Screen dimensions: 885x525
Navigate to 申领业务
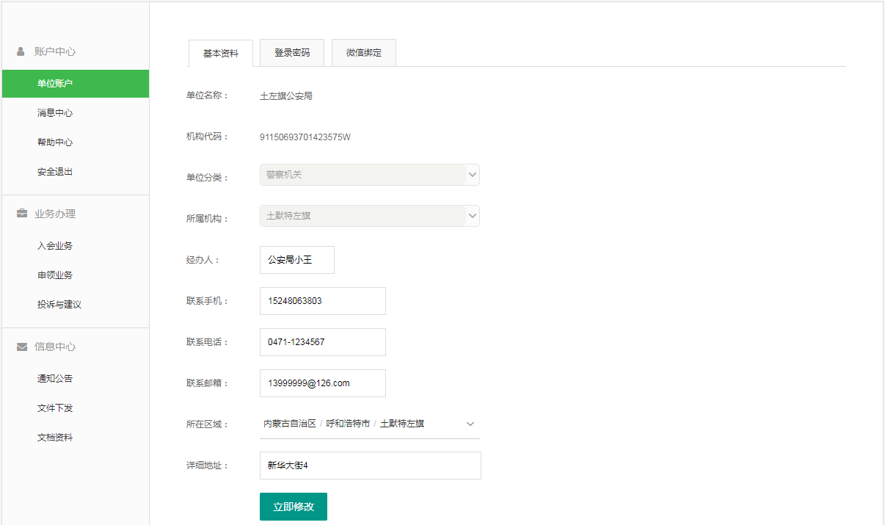tap(55, 275)
